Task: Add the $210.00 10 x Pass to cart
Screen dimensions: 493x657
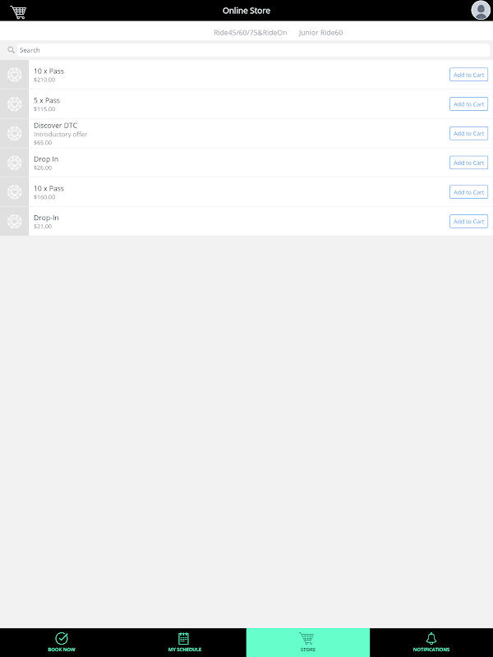Action: (x=468, y=75)
